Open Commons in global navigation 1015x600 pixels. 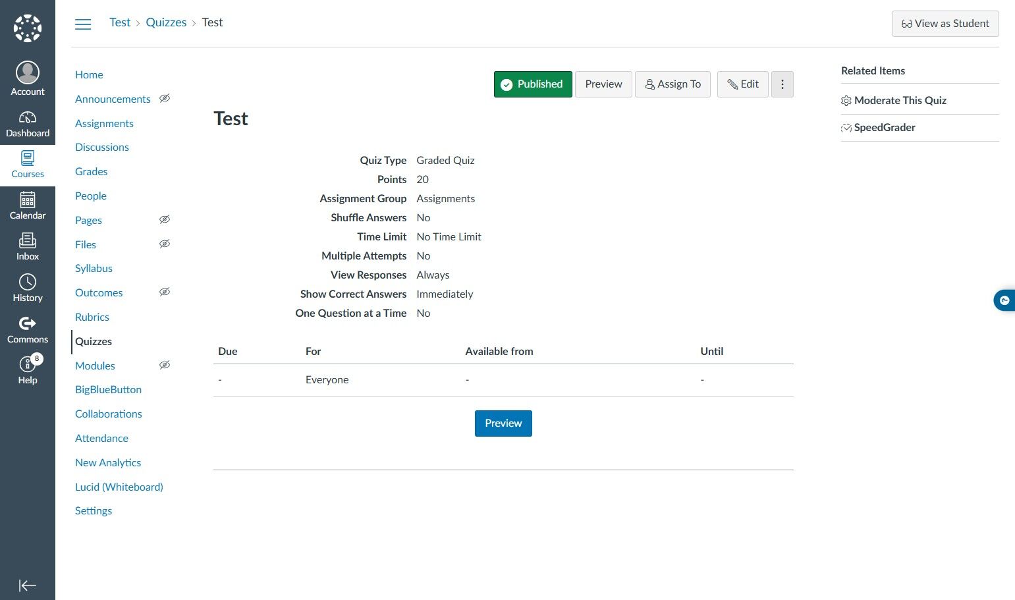pyautogui.click(x=28, y=330)
